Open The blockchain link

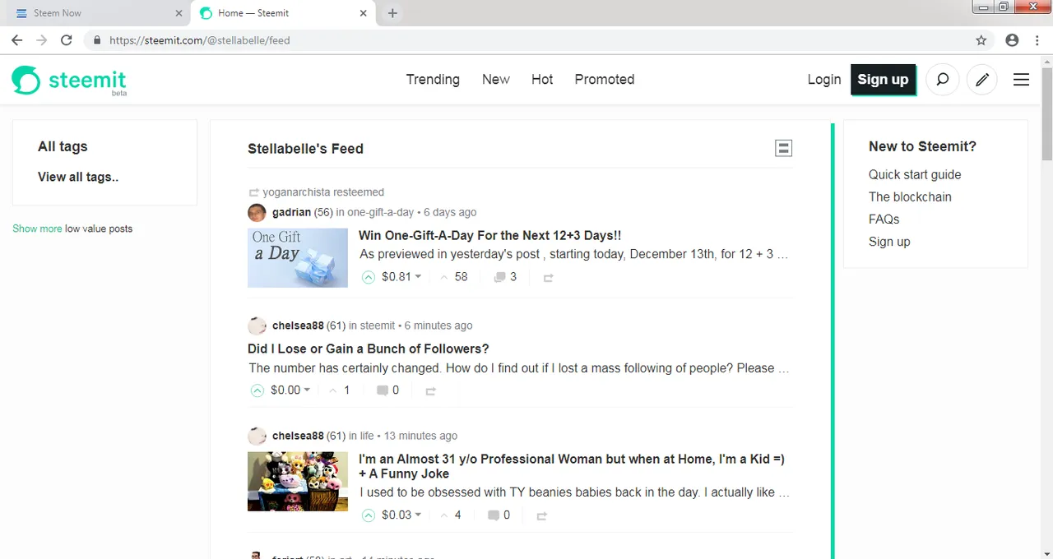910,196
